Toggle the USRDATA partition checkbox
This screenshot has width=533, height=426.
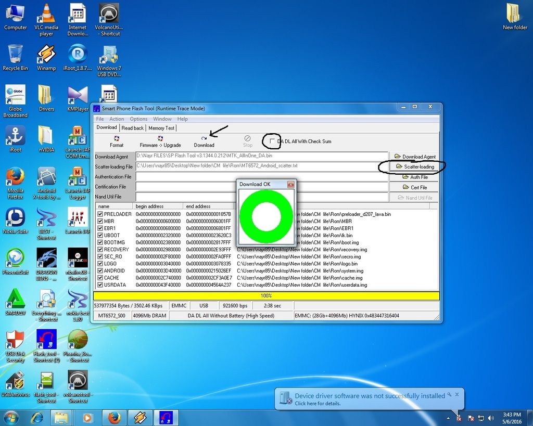point(100,285)
